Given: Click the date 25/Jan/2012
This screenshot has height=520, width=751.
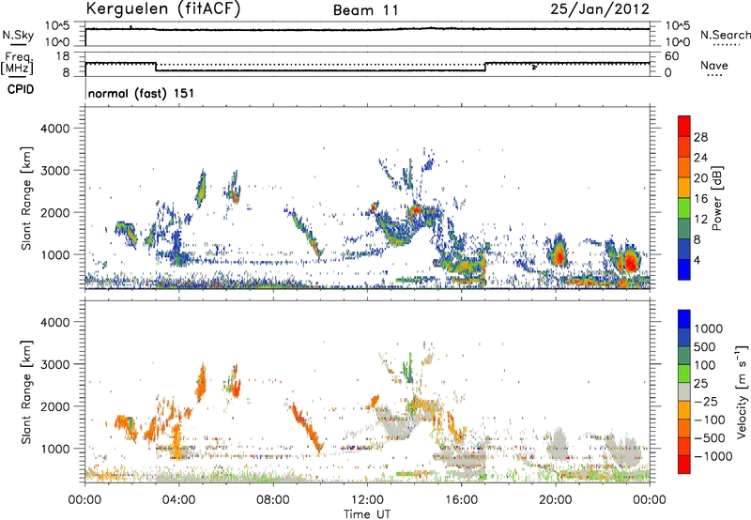Looking at the screenshot, I should [600, 9].
